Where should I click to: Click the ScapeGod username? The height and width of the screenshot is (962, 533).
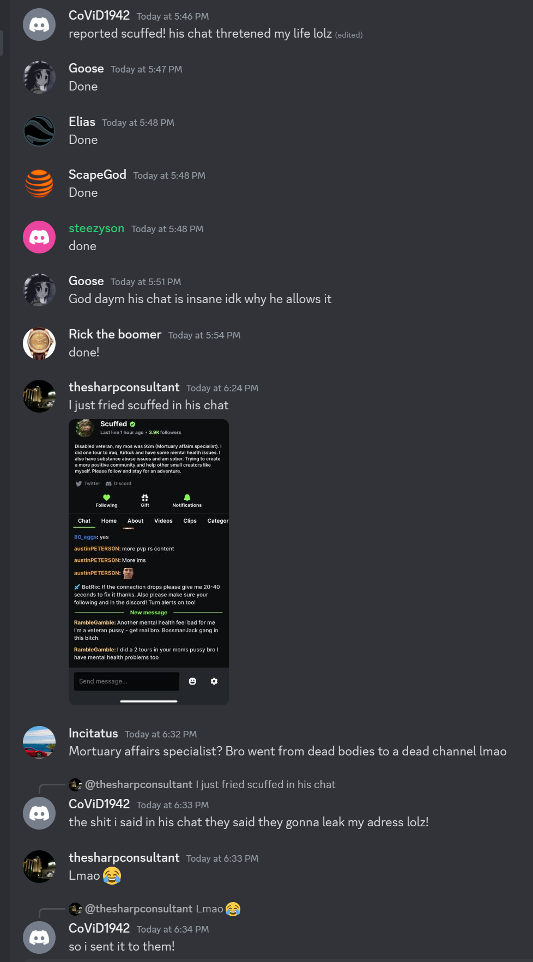[x=98, y=174]
